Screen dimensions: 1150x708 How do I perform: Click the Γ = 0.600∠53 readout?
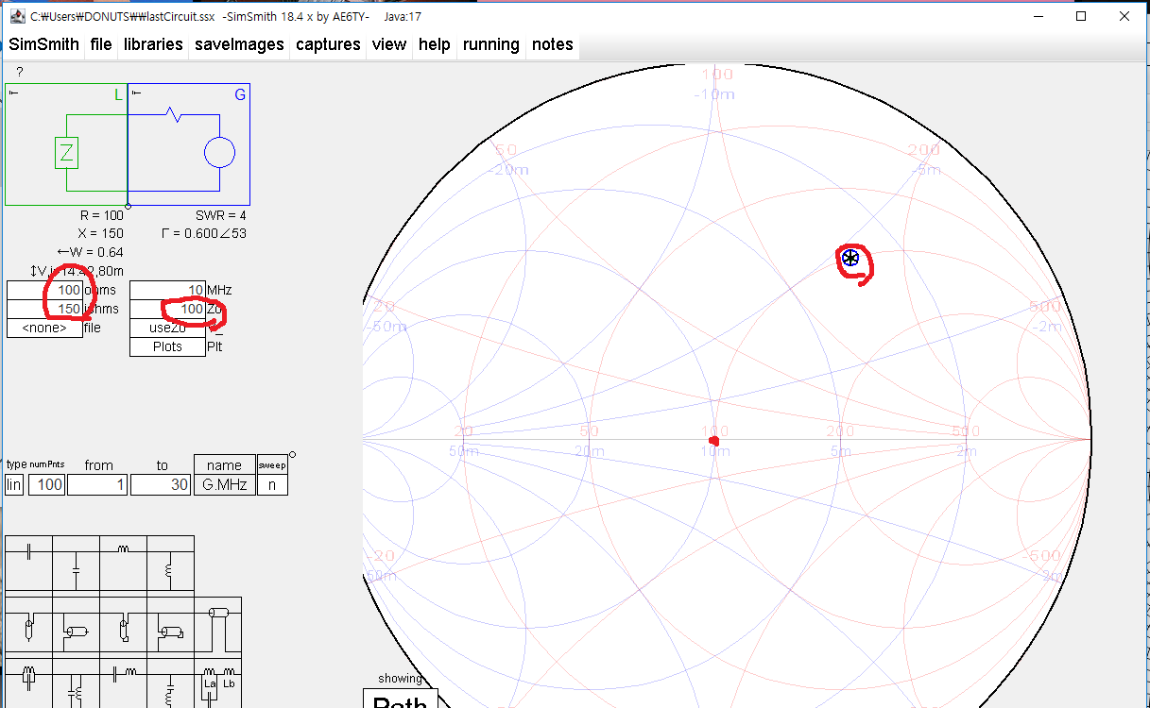pyautogui.click(x=204, y=233)
